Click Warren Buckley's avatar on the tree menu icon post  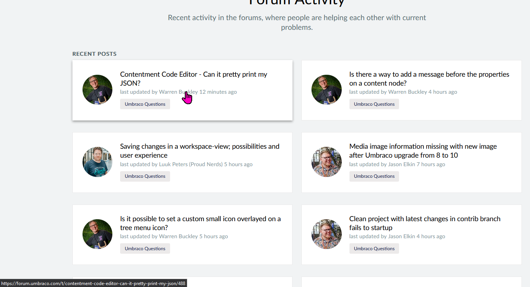97,234
